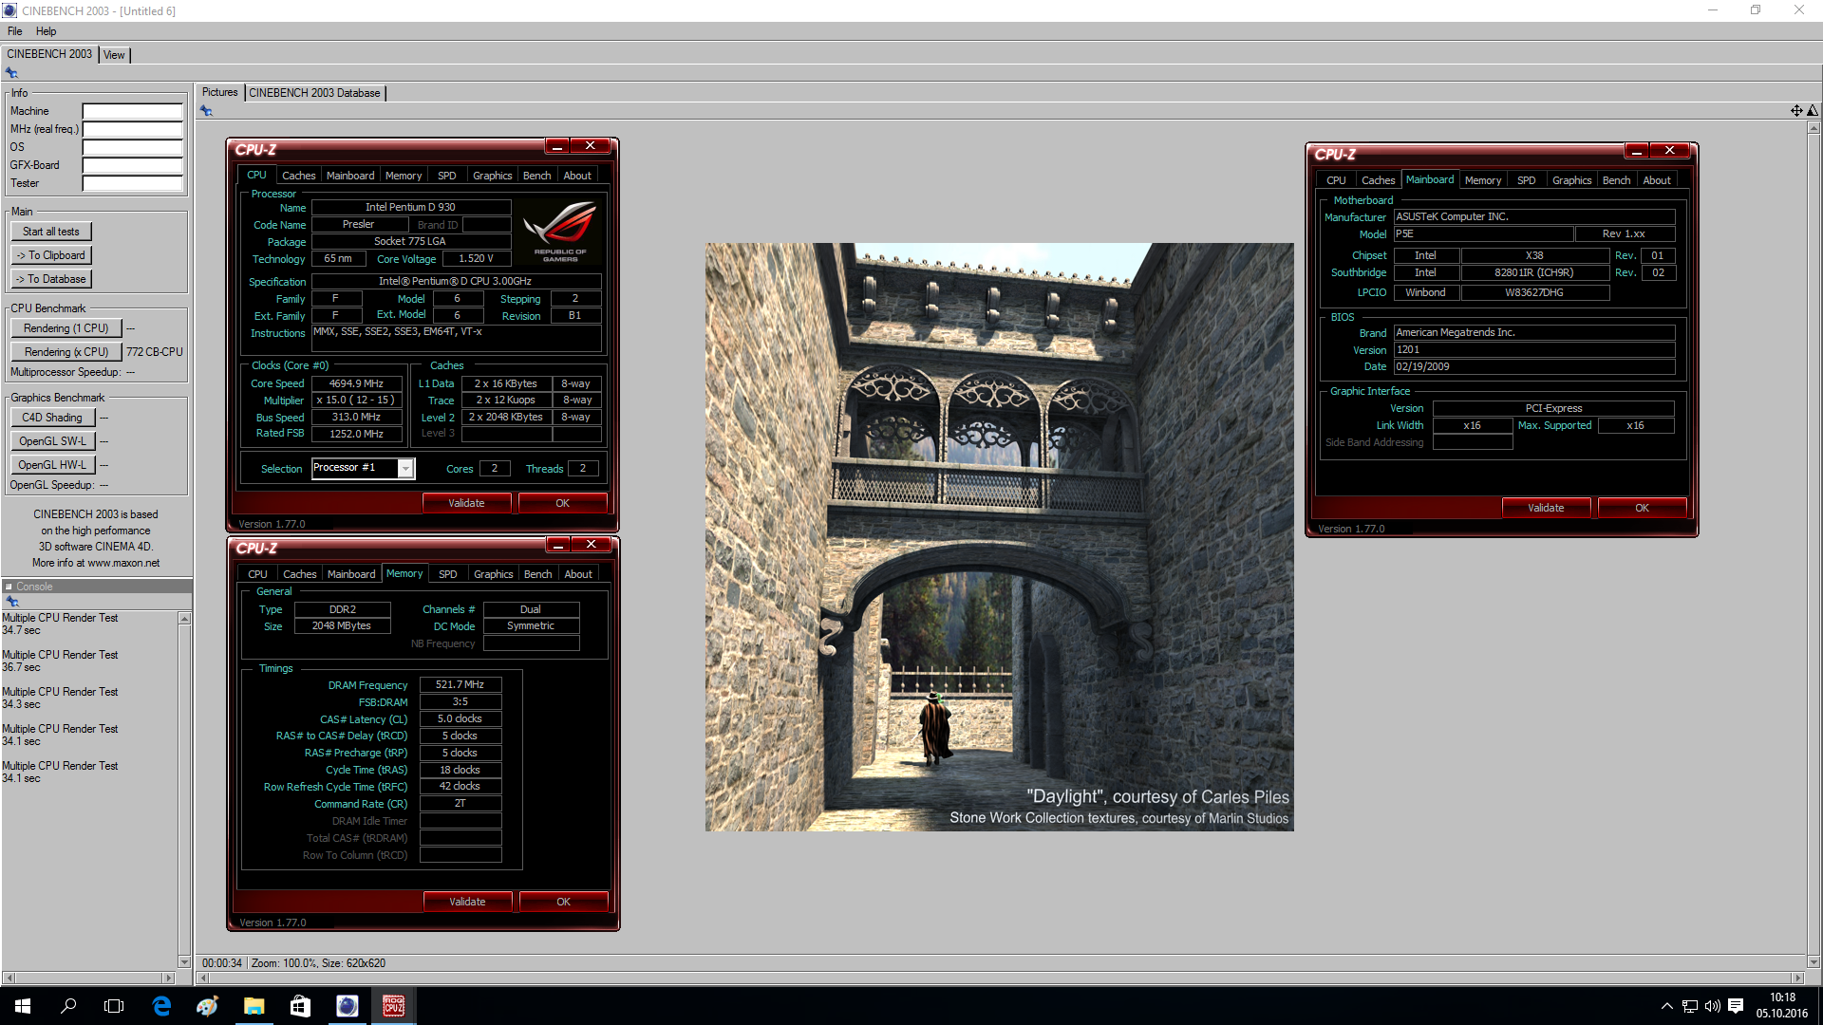Screen dimensions: 1823x1025
Task: Select CINEBENCH icon on taskbar
Action: pyautogui.click(x=347, y=1006)
